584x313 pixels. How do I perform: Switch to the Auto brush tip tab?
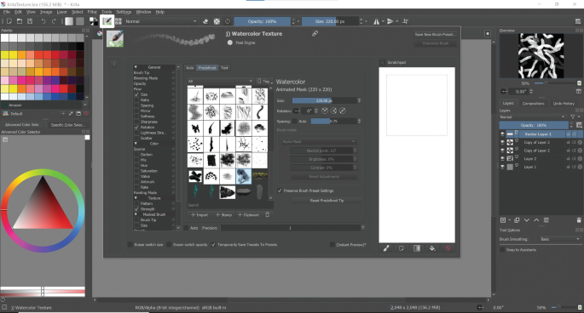[x=190, y=68]
